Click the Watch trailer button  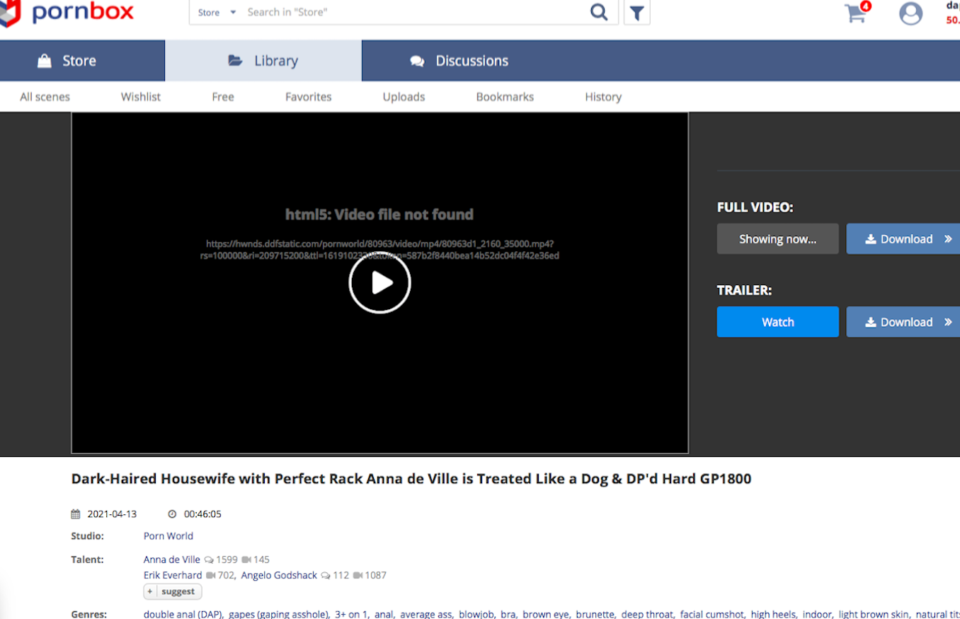point(777,322)
